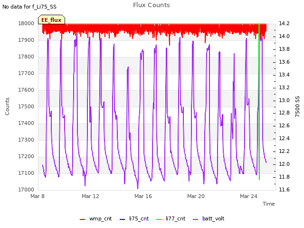The height and width of the screenshot is (228, 304).
Task: Click the 17500 y-axis tick label
Action: [x=26, y=106]
